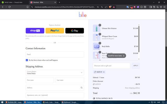
Task: Pay with PayPal button
Action: (55, 31)
